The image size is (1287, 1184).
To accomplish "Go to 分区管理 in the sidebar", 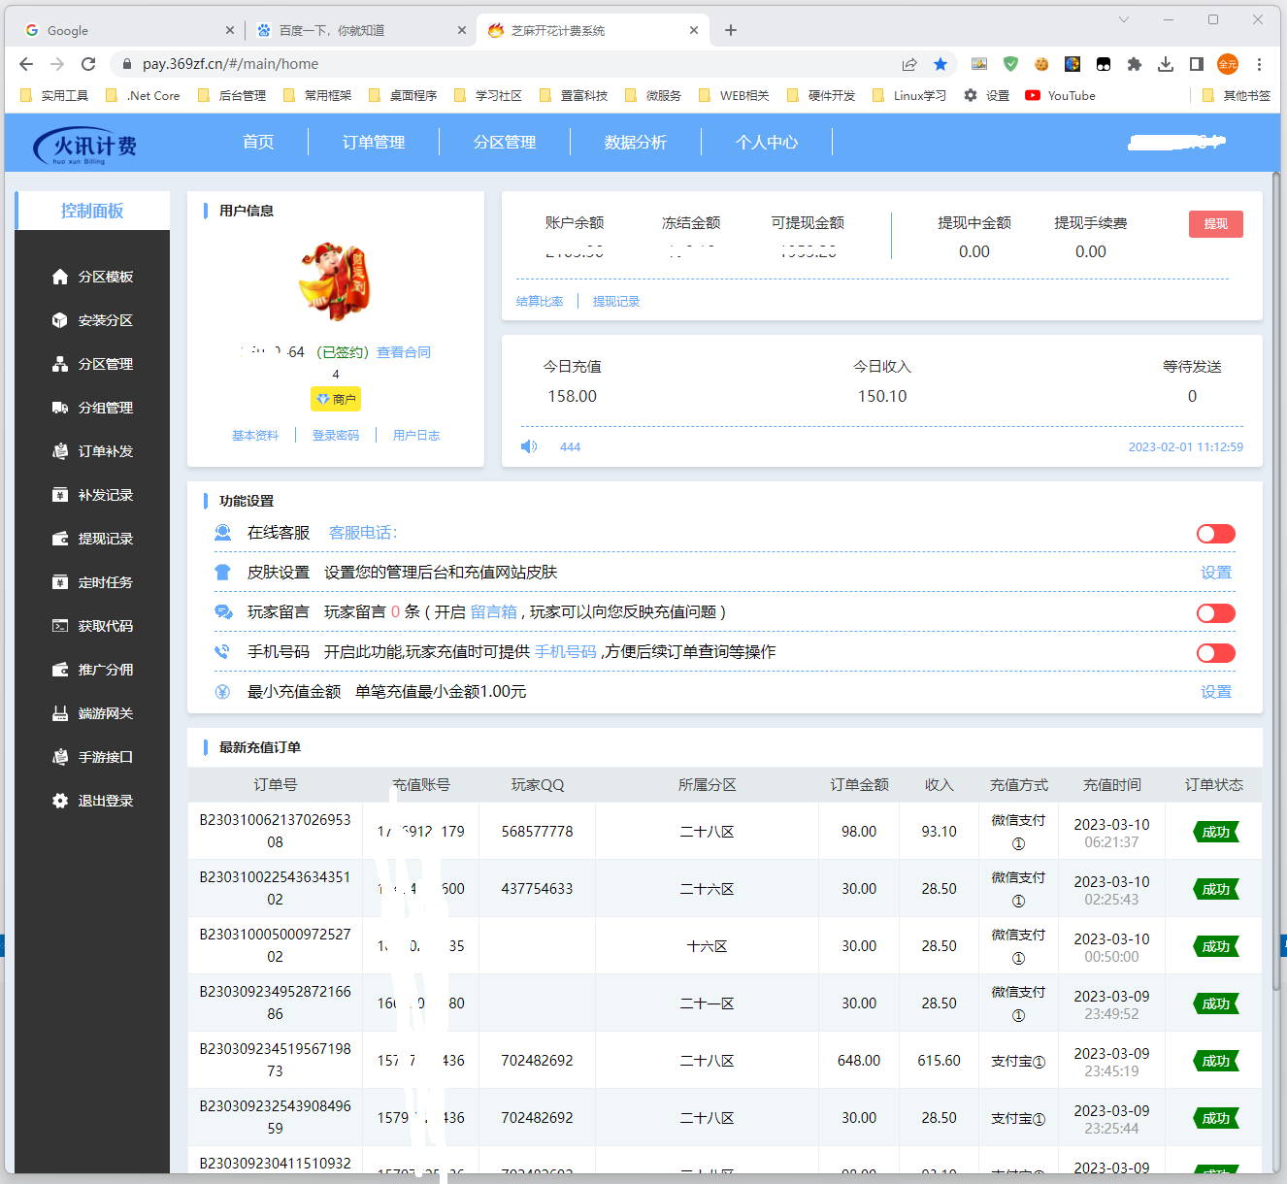I will click(x=92, y=364).
